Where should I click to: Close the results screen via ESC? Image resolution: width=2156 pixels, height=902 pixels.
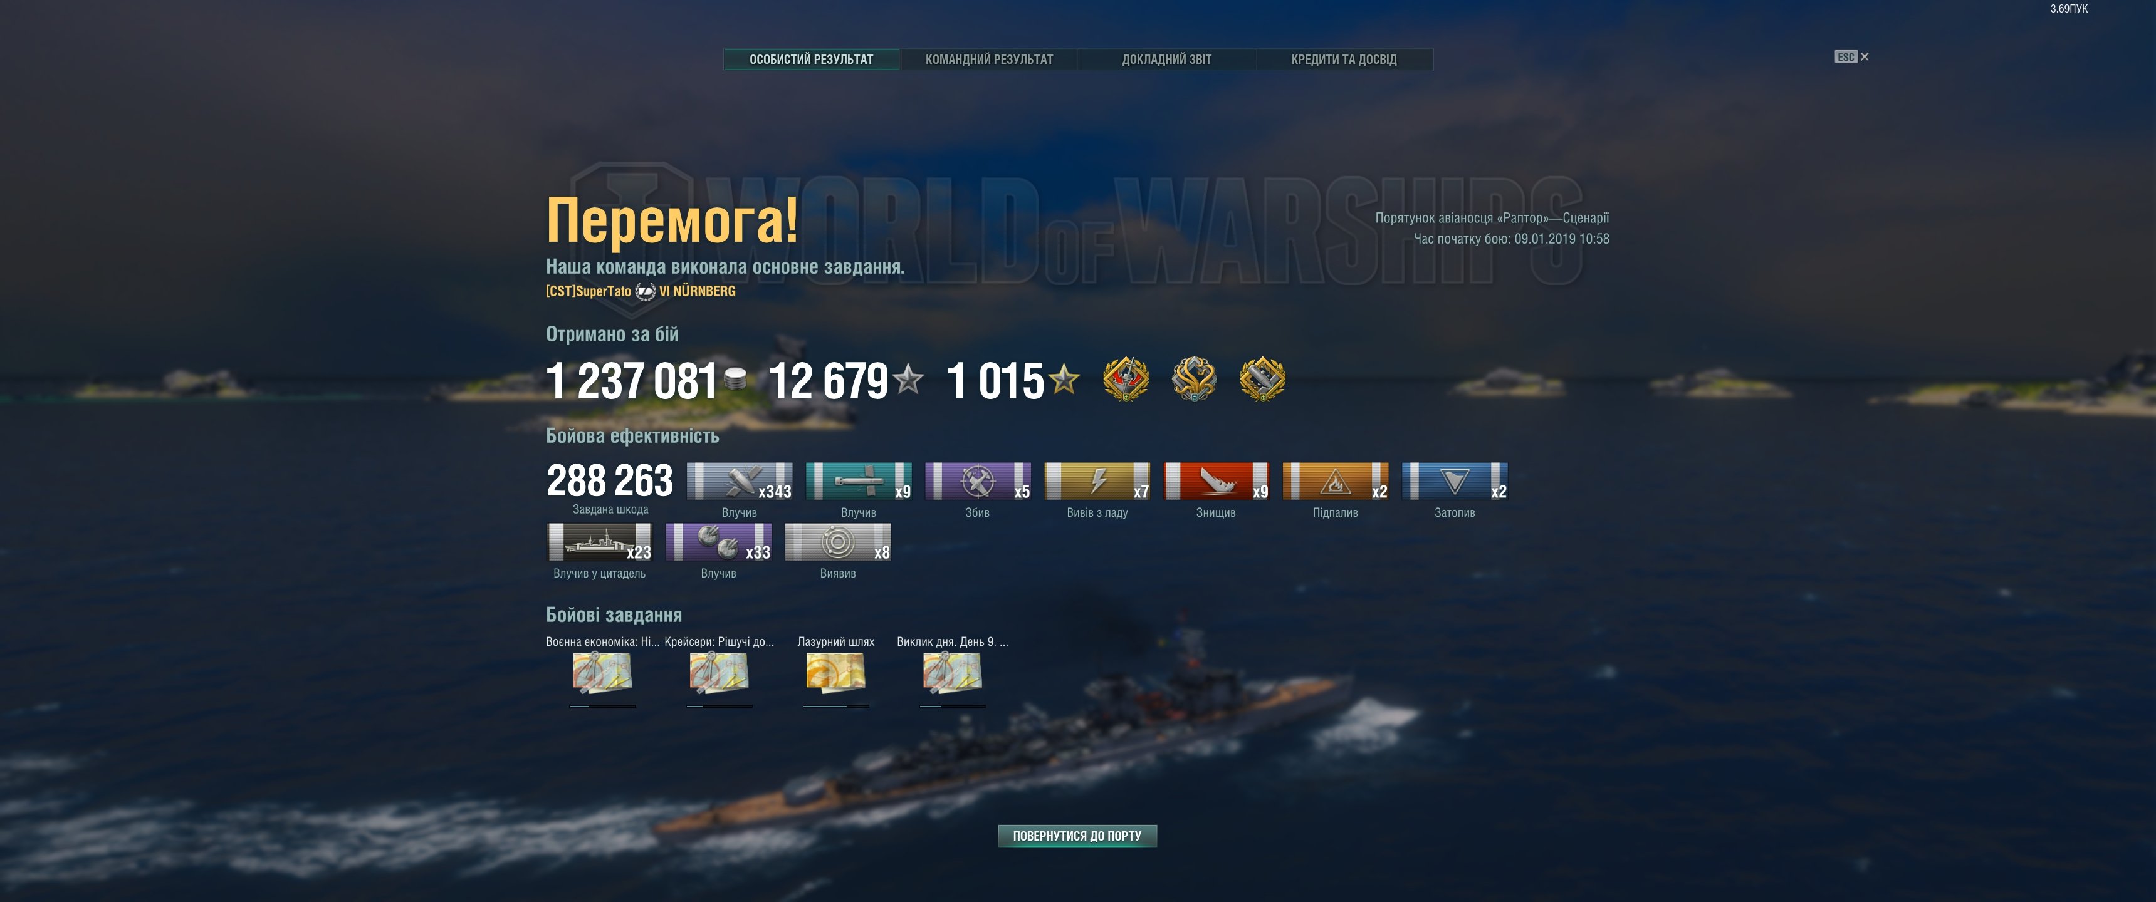[x=1851, y=57]
